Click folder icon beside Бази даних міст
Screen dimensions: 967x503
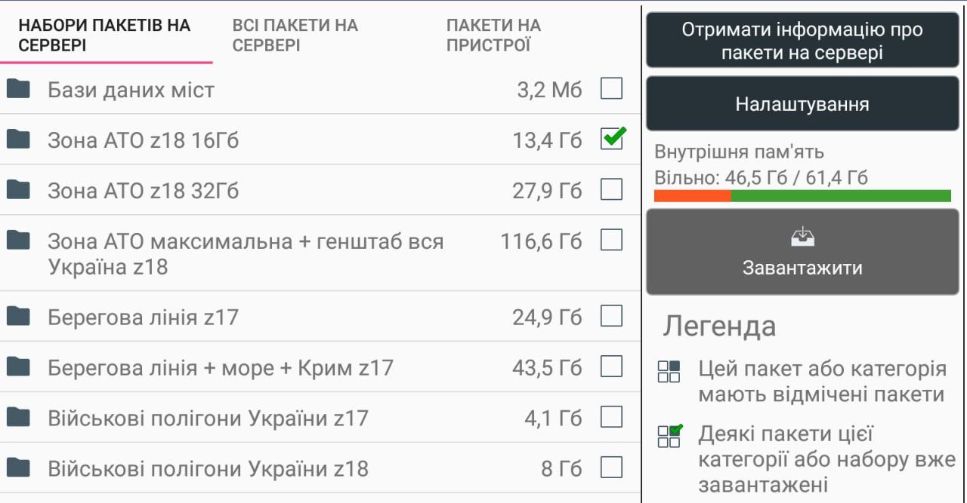click(18, 89)
